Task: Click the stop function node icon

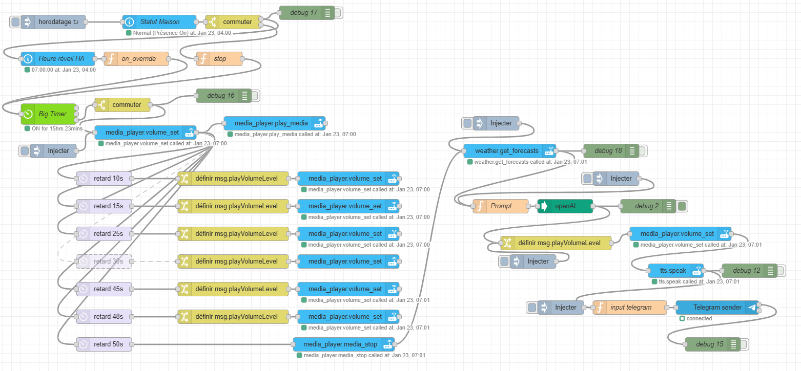Action: [x=203, y=59]
